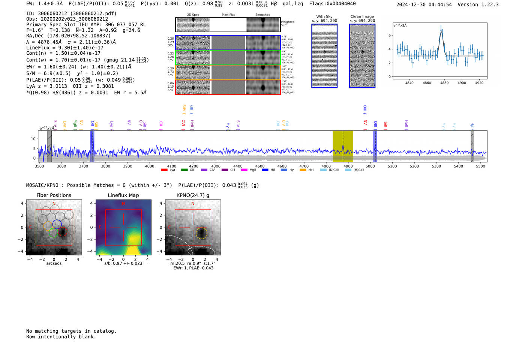Select the (H)CaII legend swatch
525x357 pixels.
[x=348, y=170]
